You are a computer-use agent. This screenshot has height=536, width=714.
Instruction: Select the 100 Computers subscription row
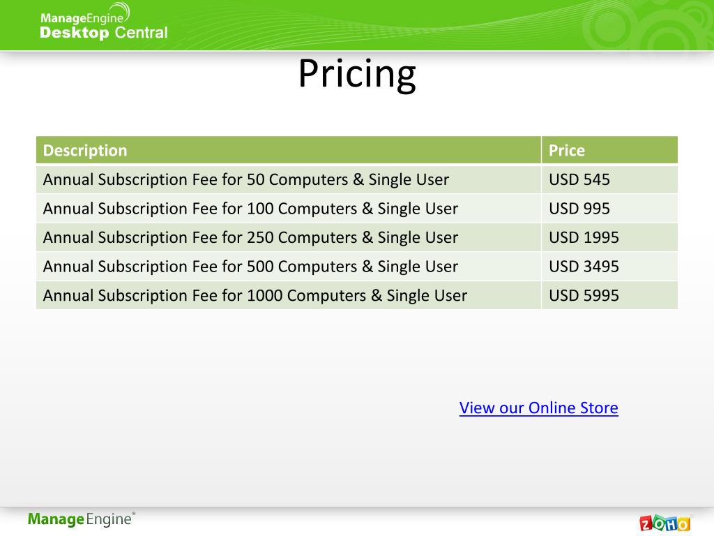[357, 208]
